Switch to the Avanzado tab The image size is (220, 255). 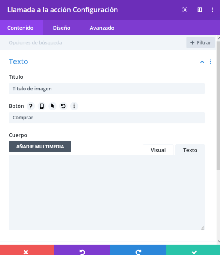click(102, 28)
